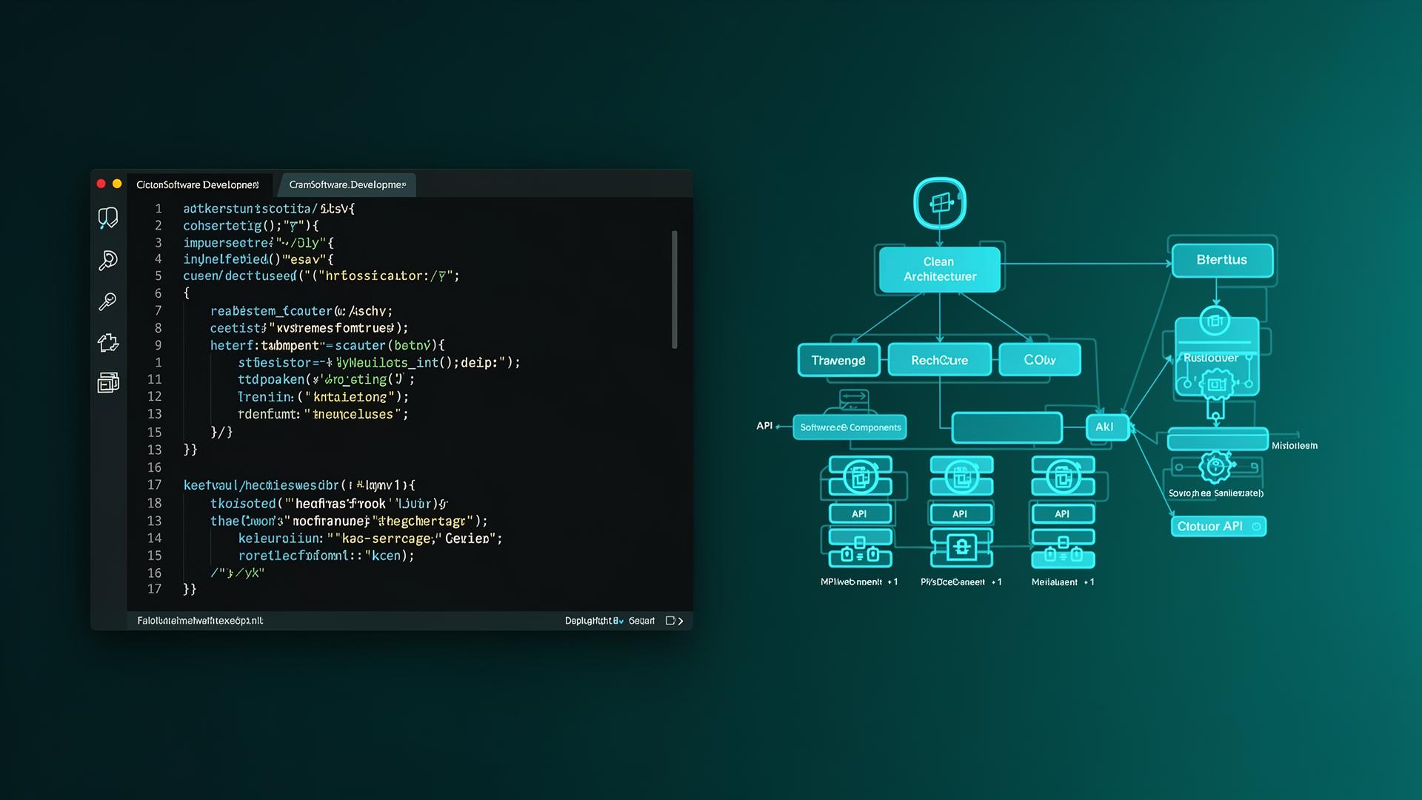Click the circular icon above the third API column

(1063, 476)
